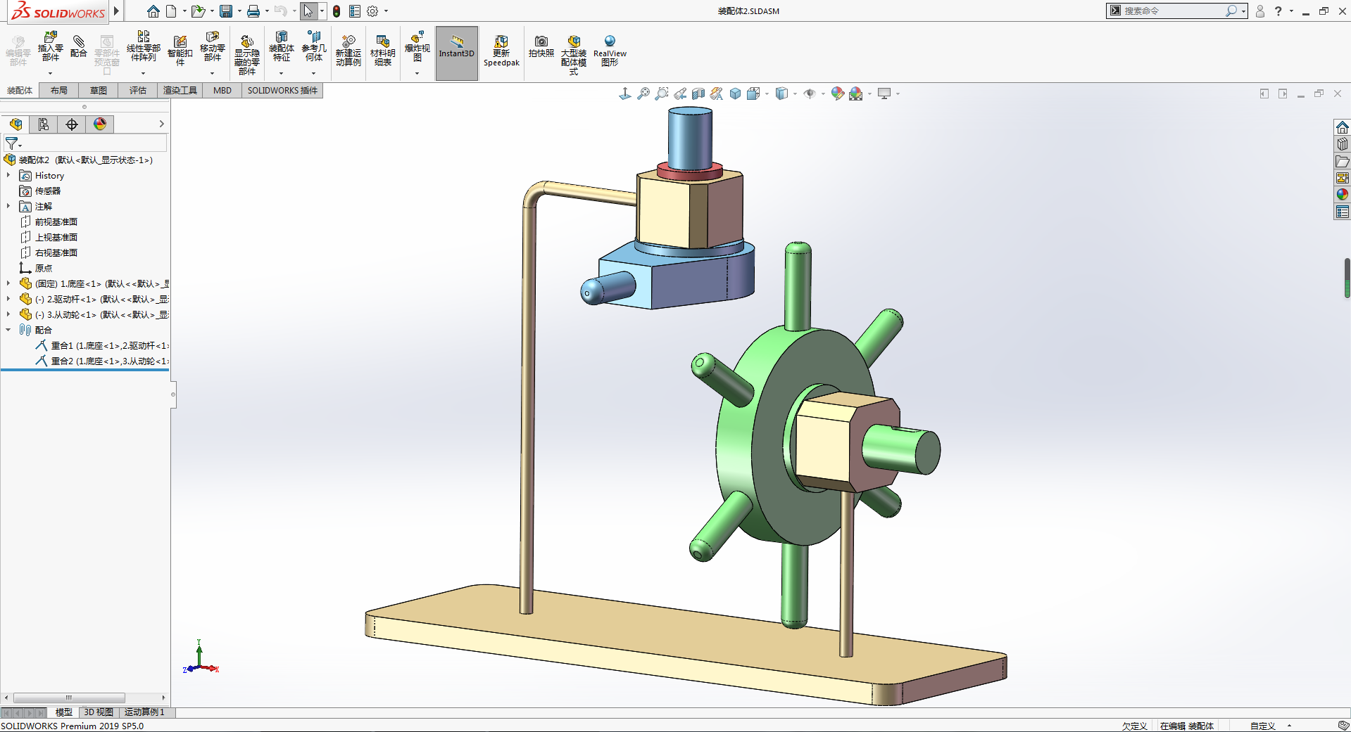
Task: Open the Hide/Show Items dropdown arrow
Action: tap(823, 94)
